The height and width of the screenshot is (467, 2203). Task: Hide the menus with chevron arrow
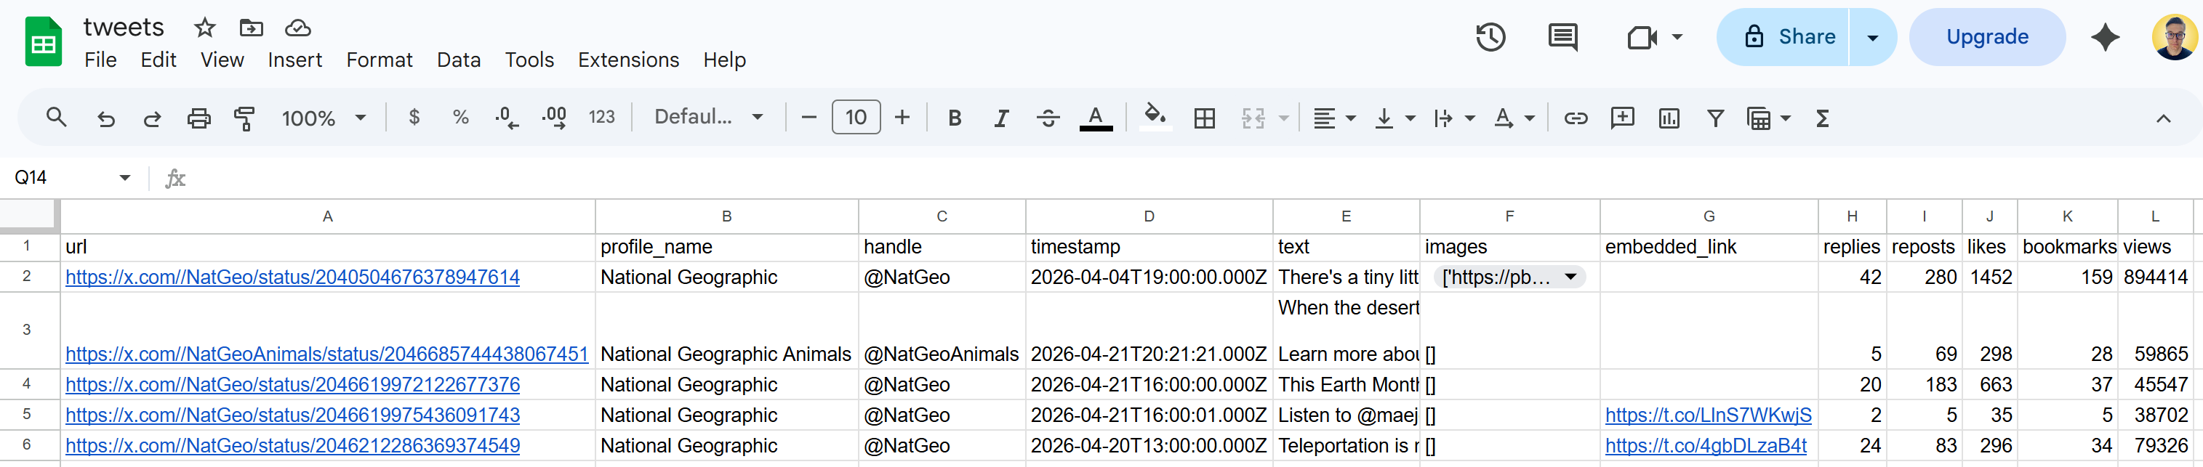(x=2163, y=118)
